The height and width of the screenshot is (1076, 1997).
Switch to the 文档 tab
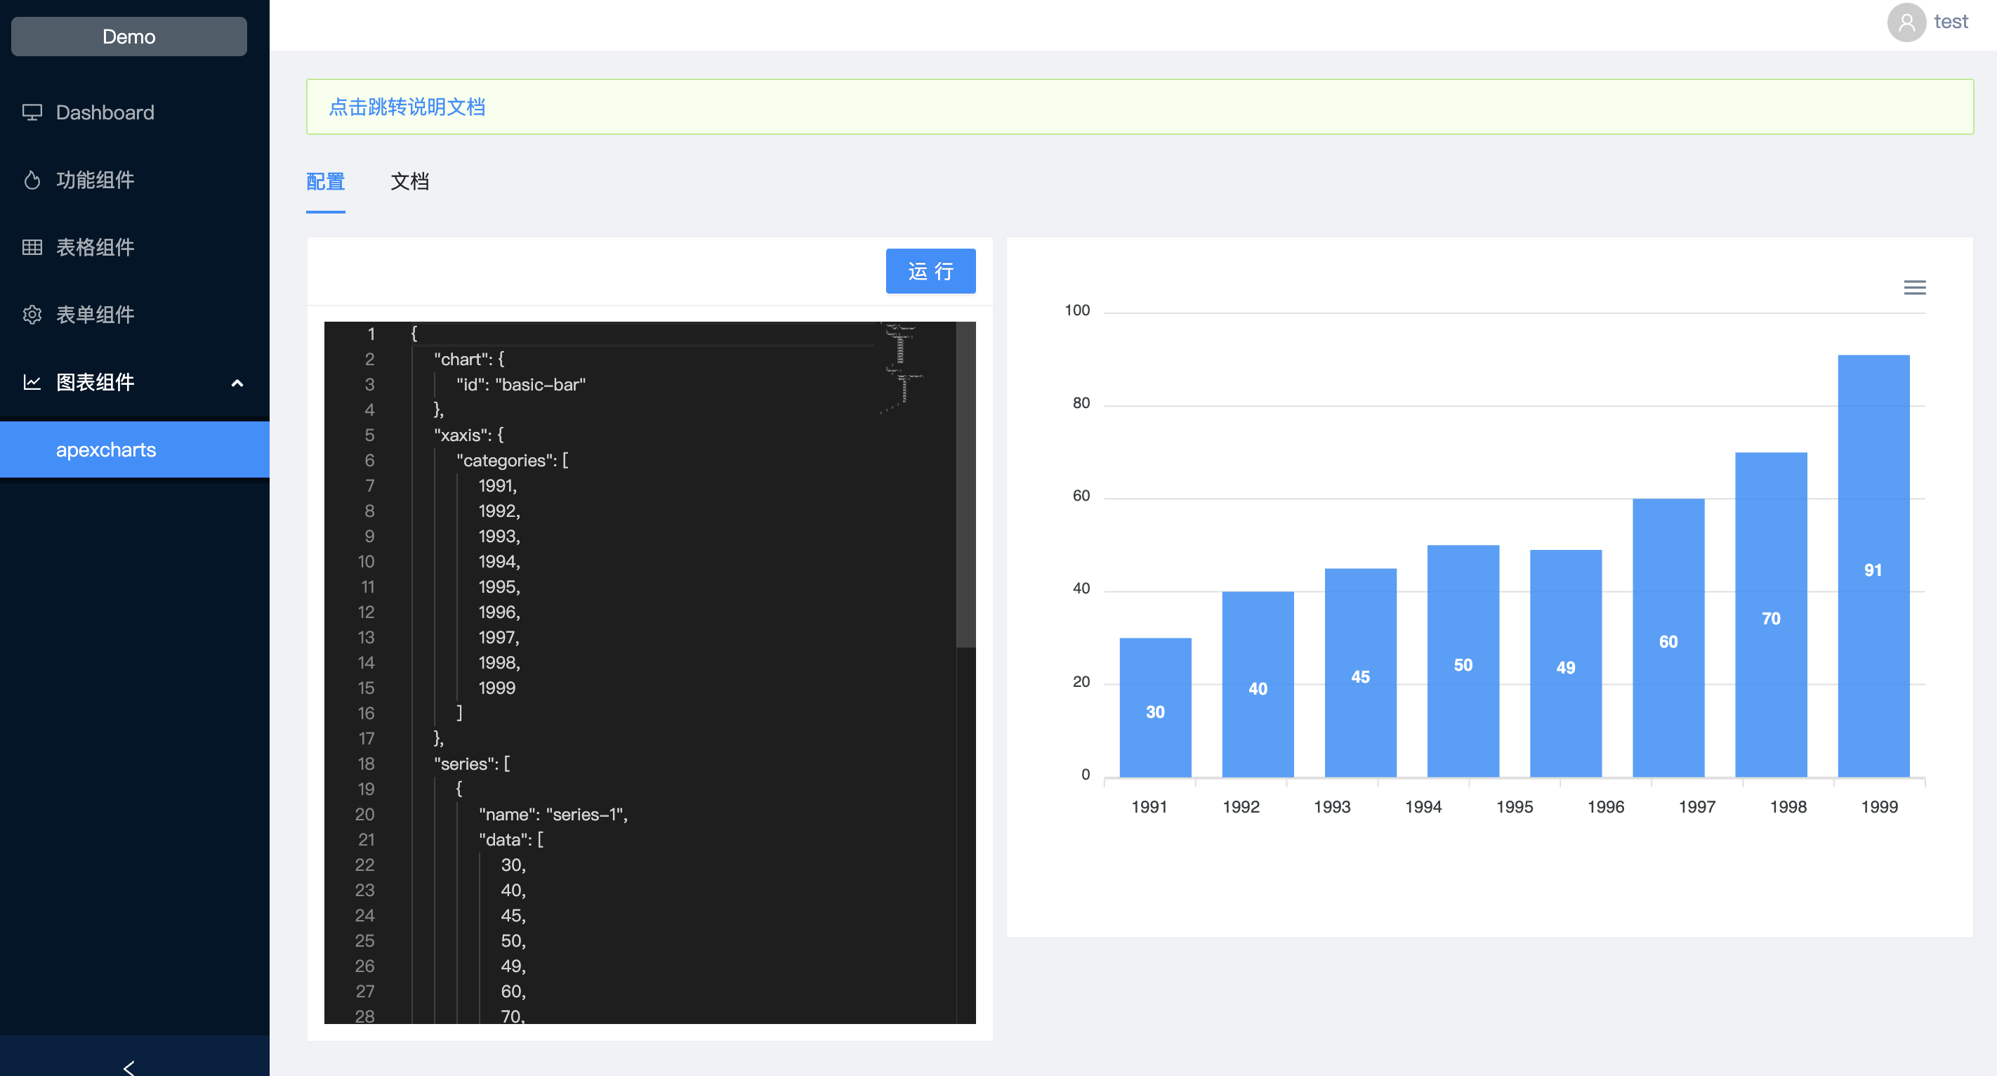coord(409,181)
